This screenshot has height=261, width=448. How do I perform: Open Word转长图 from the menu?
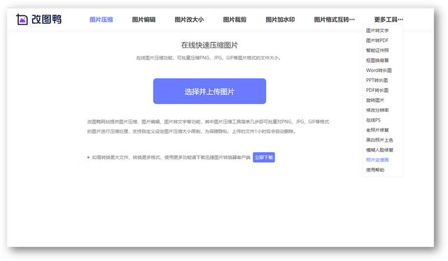pos(379,70)
